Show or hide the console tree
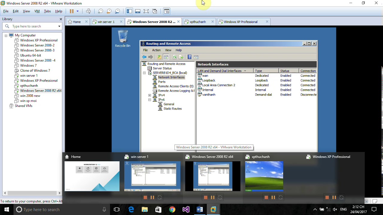Viewport: 383px width, 215px height. (x=166, y=57)
